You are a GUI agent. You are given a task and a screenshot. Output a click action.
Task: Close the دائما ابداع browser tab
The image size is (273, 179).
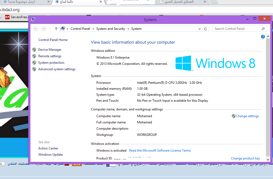(x=101, y=2)
